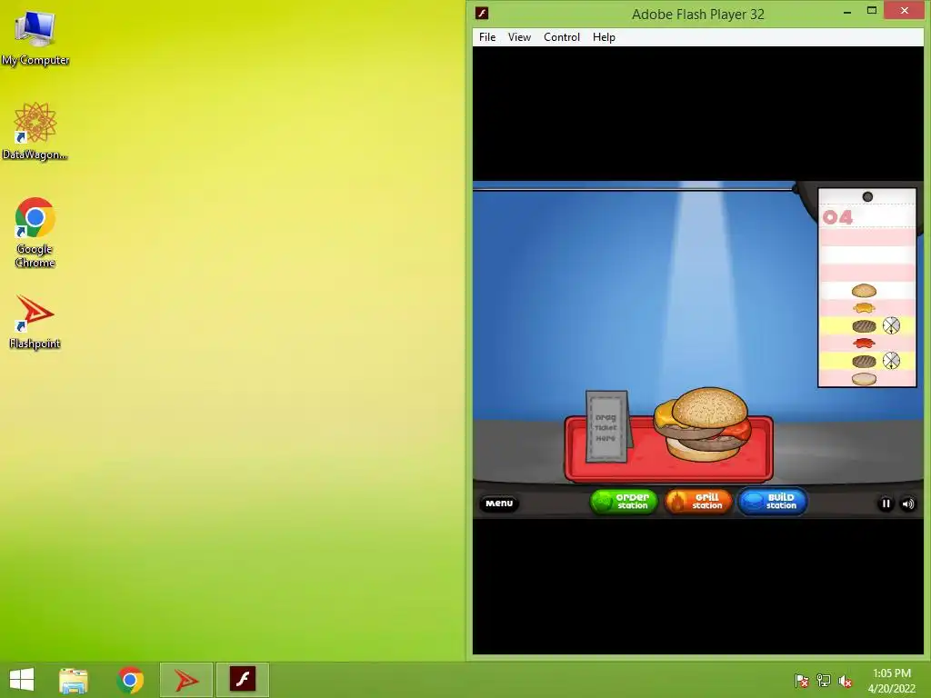
Task: Open the Control menu in Flash Player
Action: click(x=562, y=36)
